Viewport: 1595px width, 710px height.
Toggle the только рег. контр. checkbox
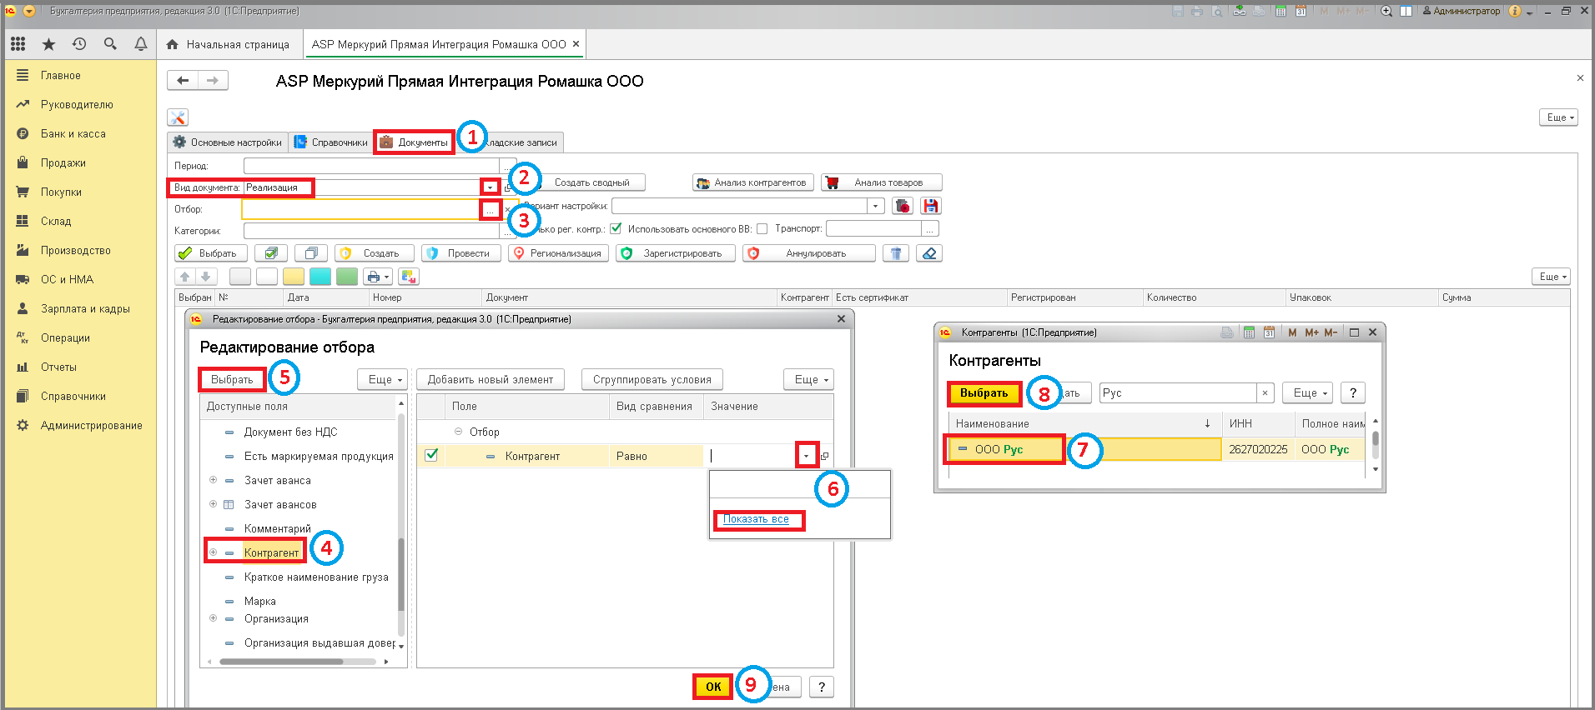(x=616, y=228)
